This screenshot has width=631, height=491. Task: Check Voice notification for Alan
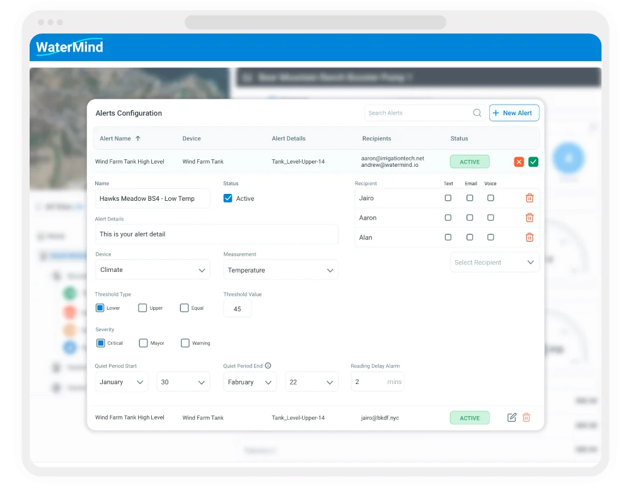tap(490, 237)
